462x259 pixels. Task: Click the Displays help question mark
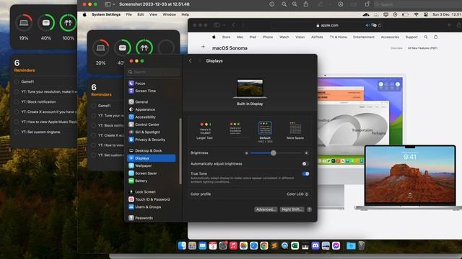[309, 209]
